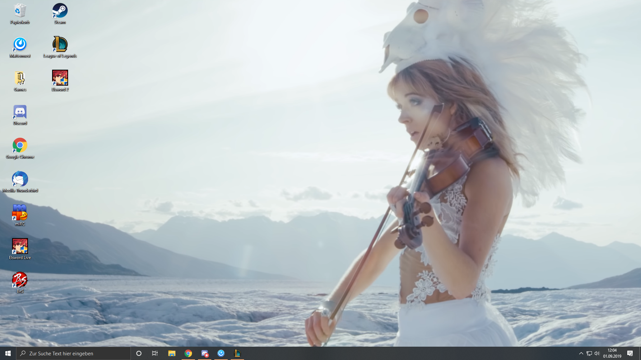641x360 pixels.
Task: Open Task View from the taskbar
Action: point(155,353)
